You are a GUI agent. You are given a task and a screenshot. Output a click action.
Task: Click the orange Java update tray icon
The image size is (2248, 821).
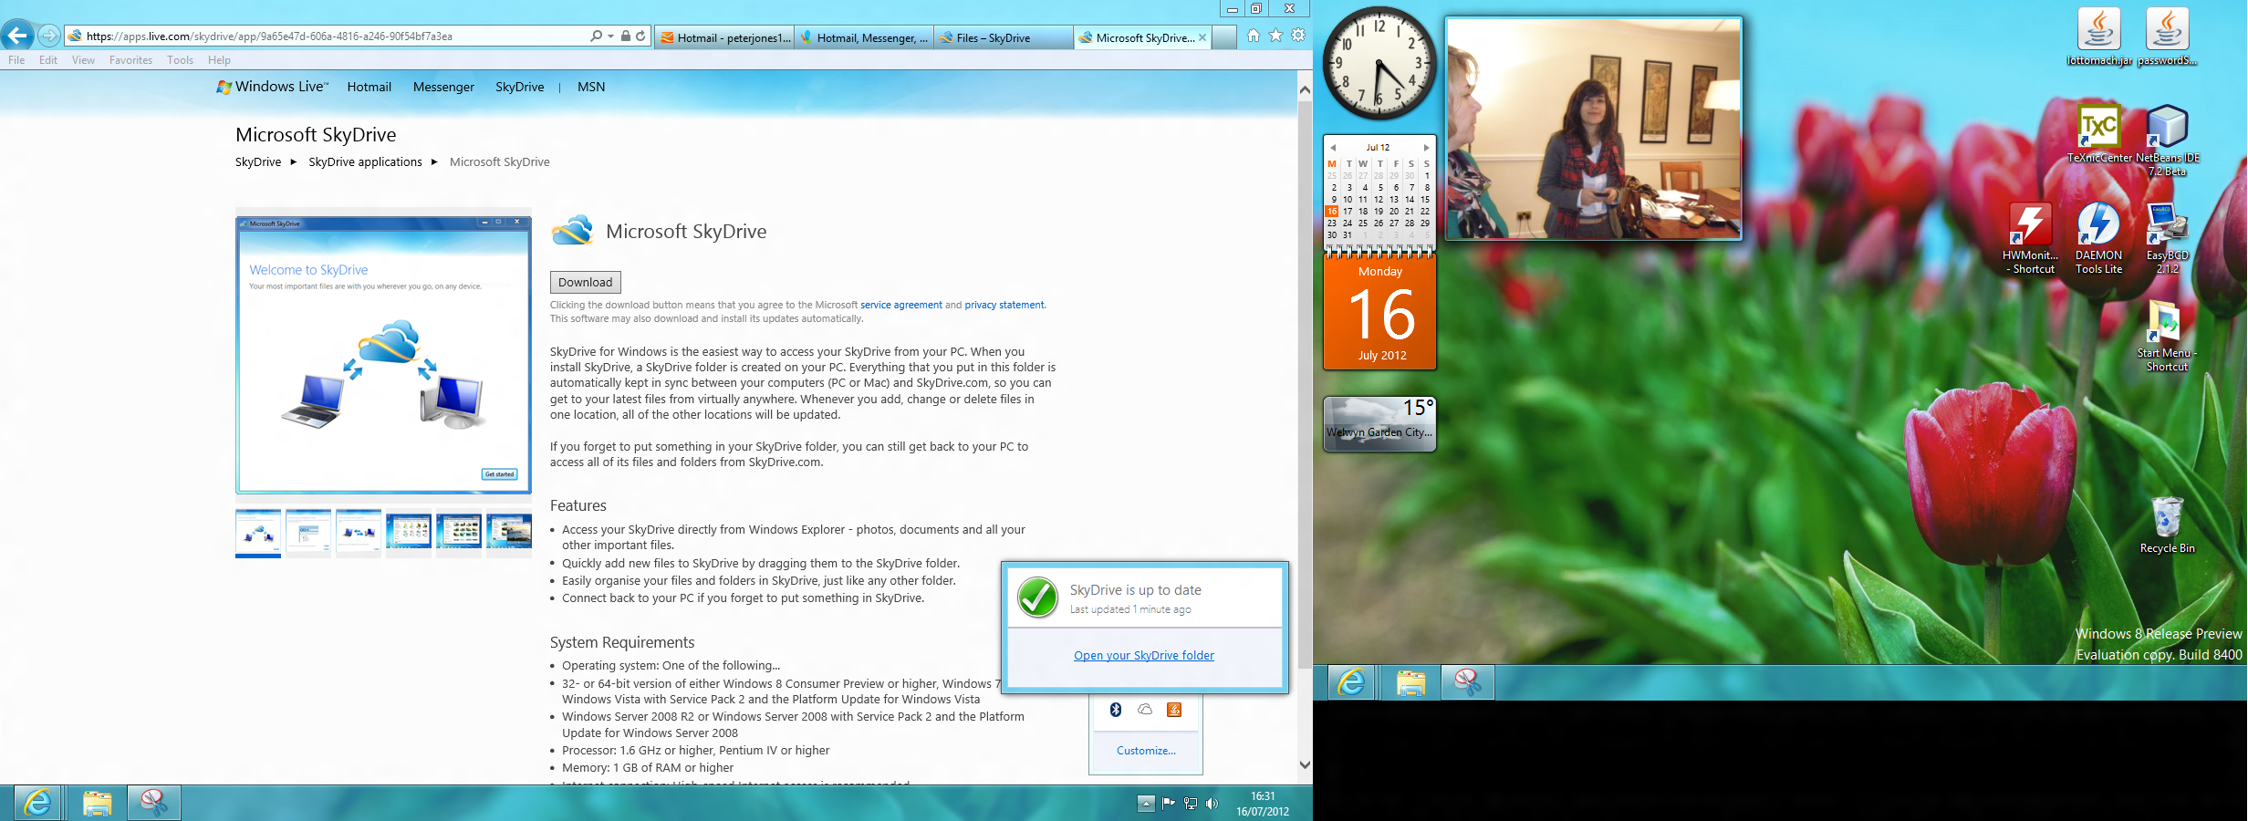[1174, 710]
